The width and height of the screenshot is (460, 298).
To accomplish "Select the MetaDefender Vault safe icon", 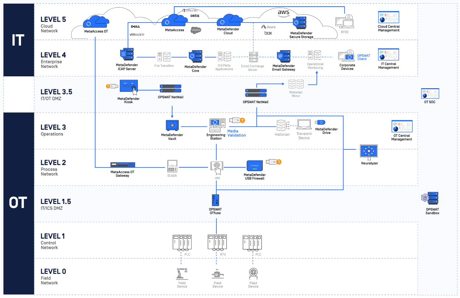I will (x=172, y=125).
